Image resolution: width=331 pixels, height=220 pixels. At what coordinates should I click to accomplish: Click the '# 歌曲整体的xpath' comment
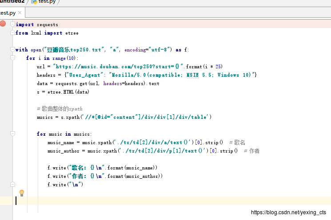coord(60,109)
